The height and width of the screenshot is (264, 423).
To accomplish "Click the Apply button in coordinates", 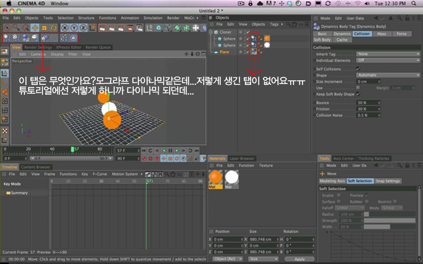I will (x=299, y=259).
